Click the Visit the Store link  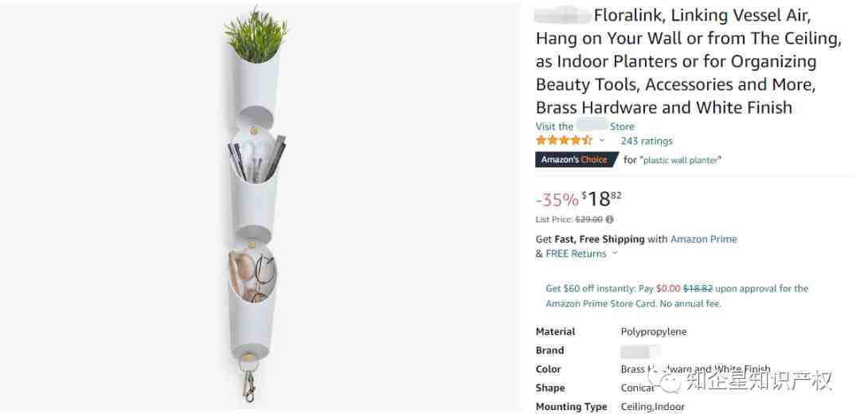(585, 126)
